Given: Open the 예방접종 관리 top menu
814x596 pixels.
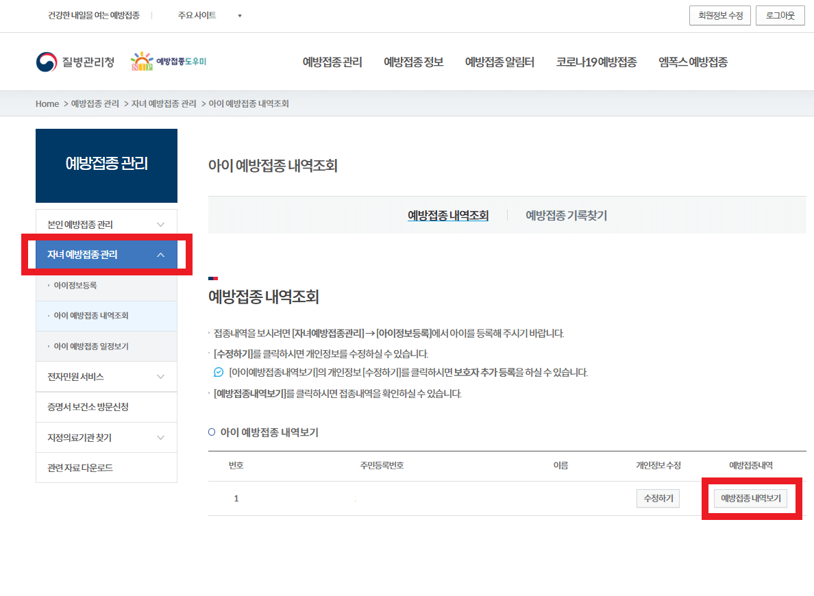Looking at the screenshot, I should pos(332,62).
